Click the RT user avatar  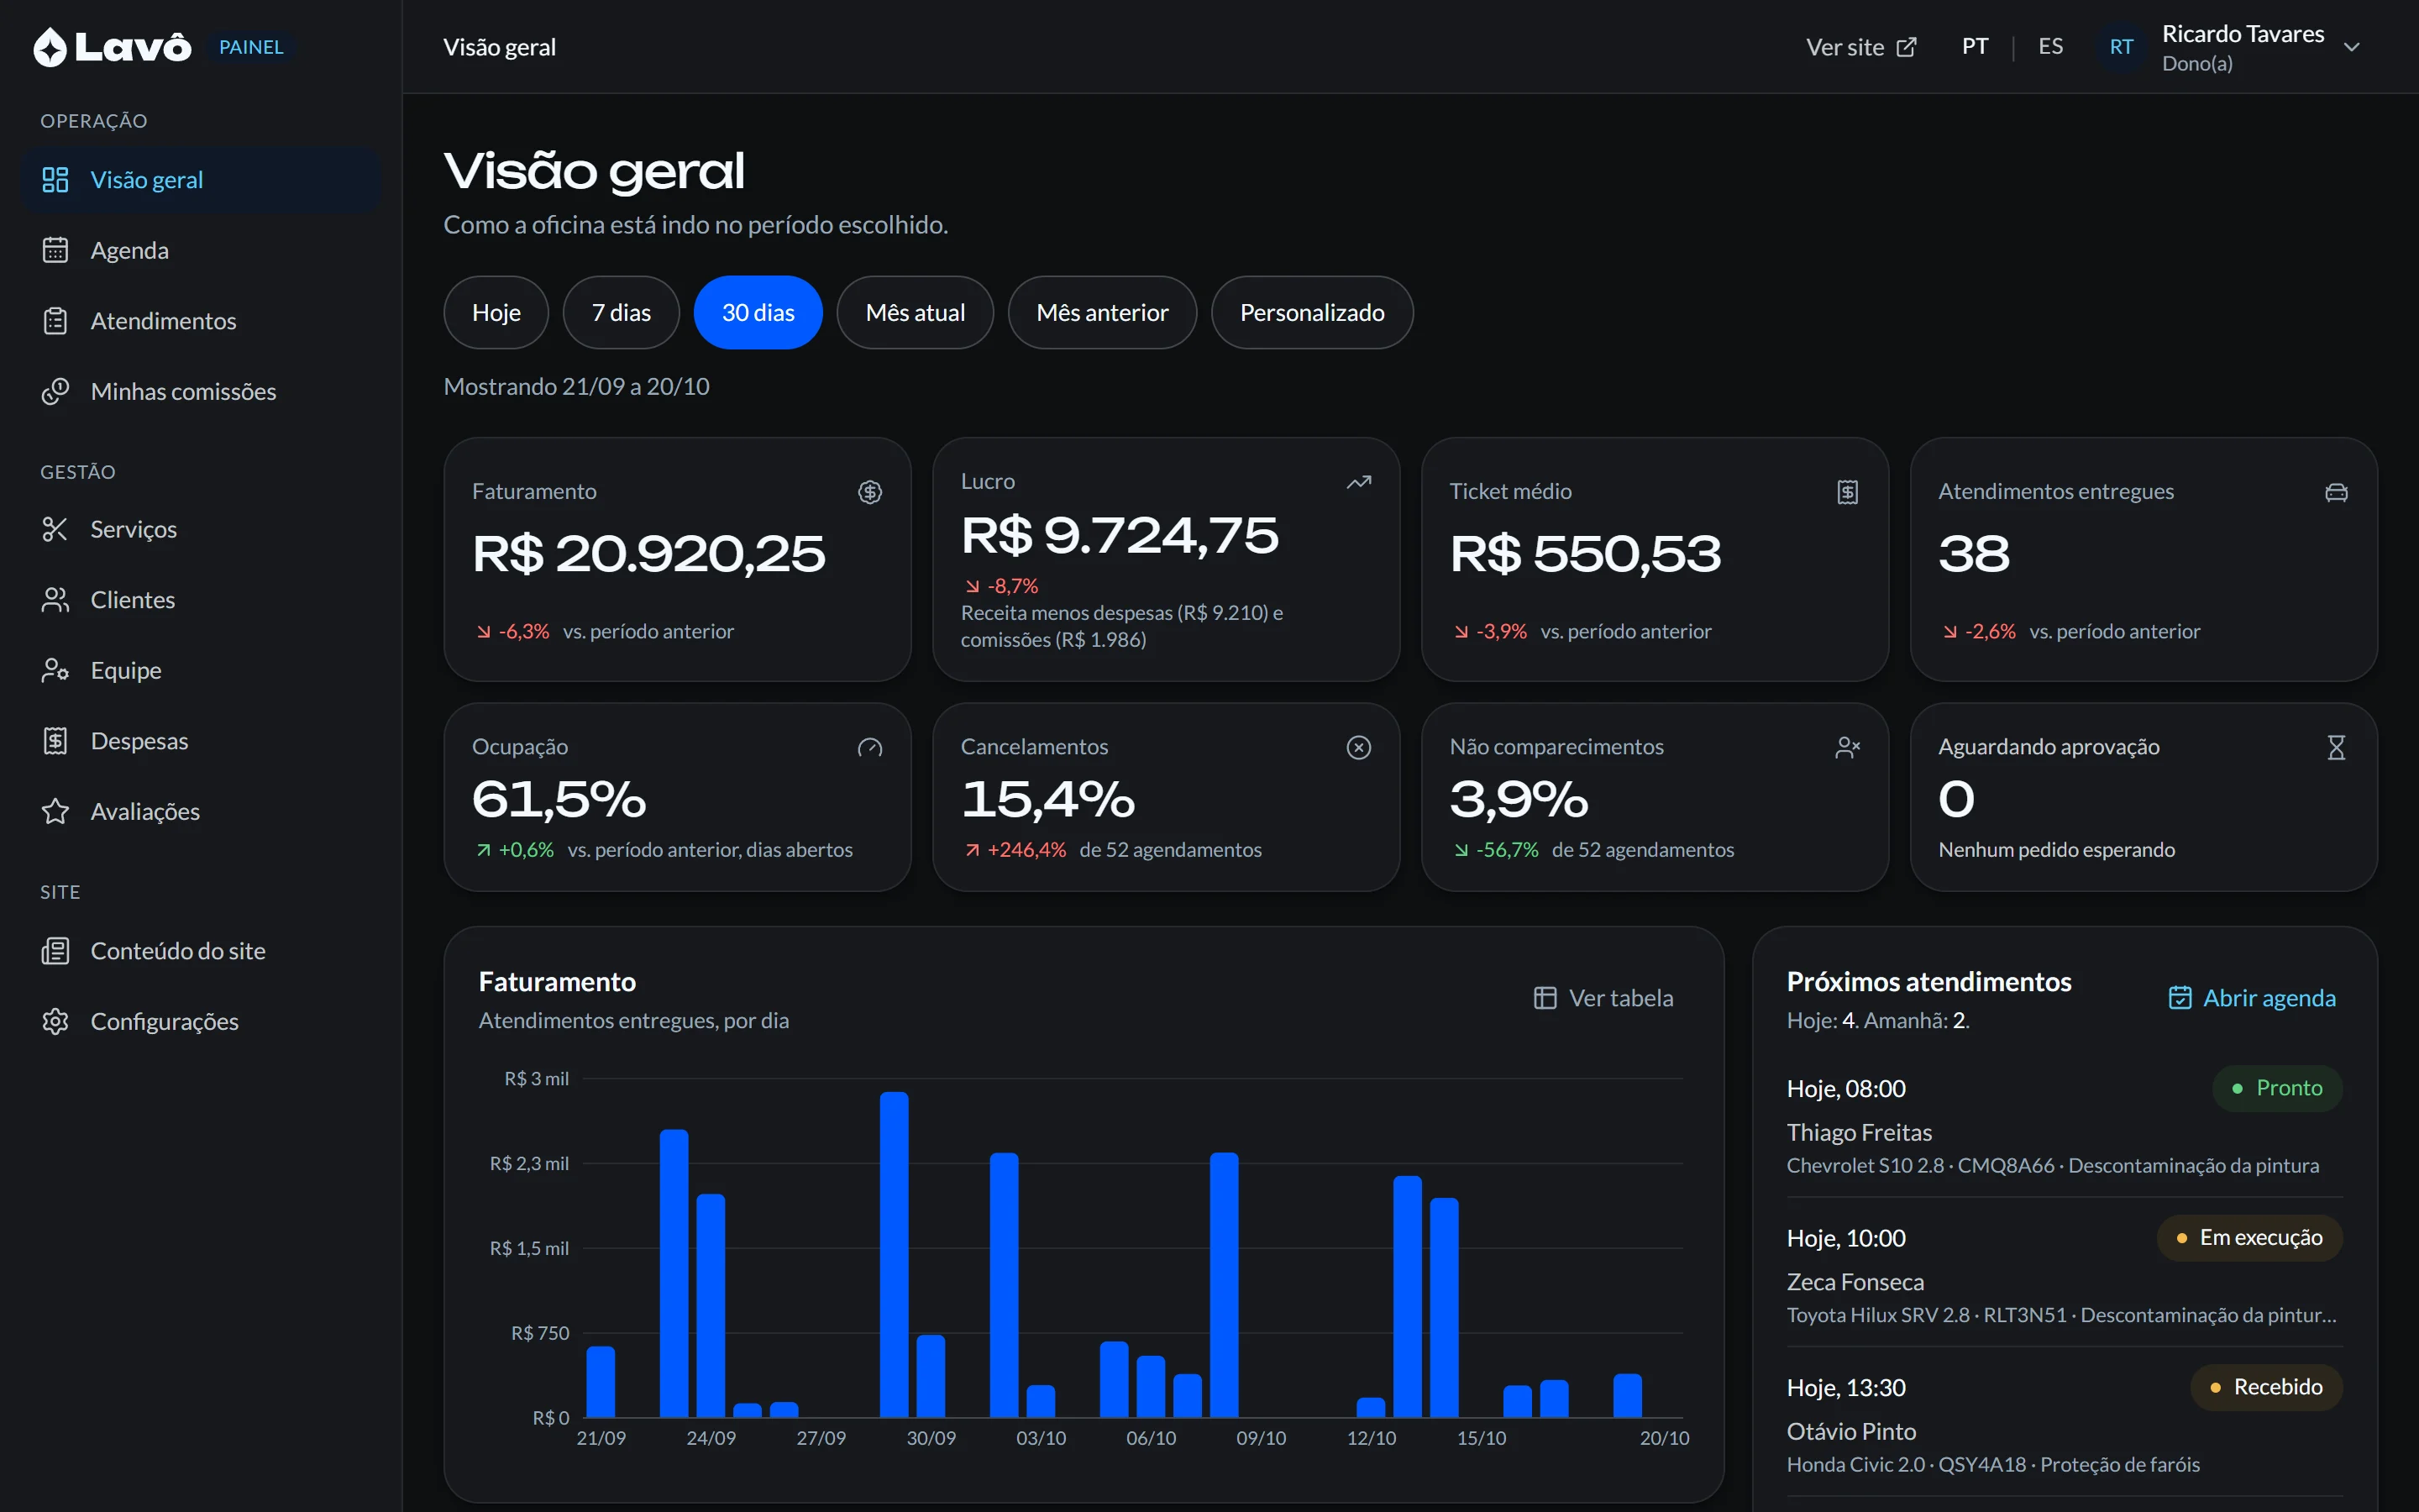pyautogui.click(x=2120, y=47)
